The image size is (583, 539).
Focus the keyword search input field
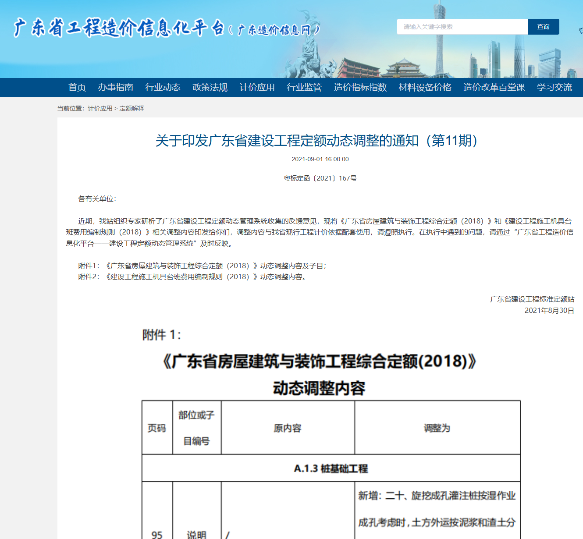(462, 27)
